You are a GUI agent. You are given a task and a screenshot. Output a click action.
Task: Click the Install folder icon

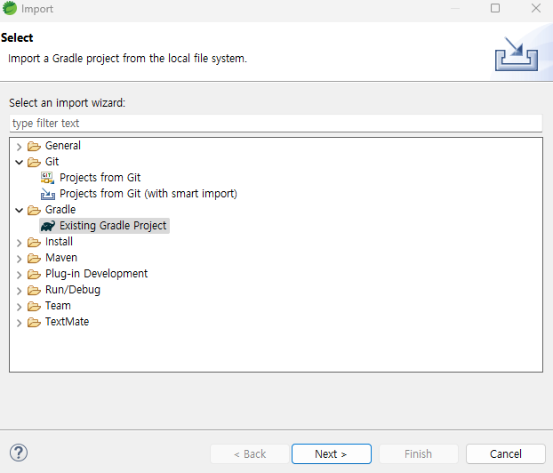coord(34,242)
